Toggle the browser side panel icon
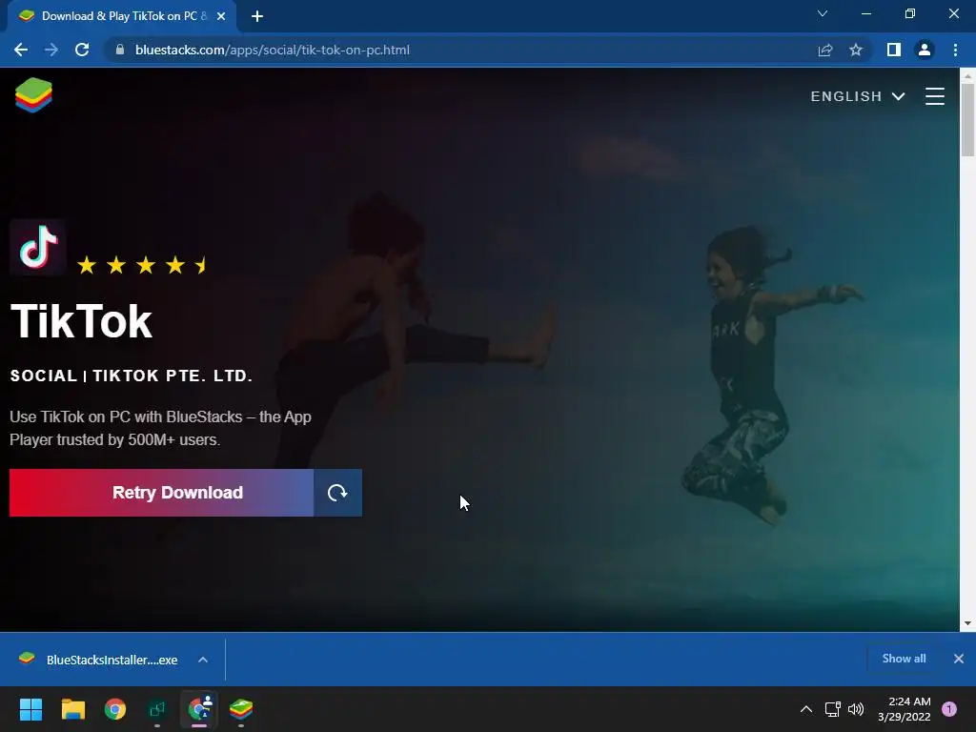This screenshot has width=976, height=732. pyautogui.click(x=894, y=50)
